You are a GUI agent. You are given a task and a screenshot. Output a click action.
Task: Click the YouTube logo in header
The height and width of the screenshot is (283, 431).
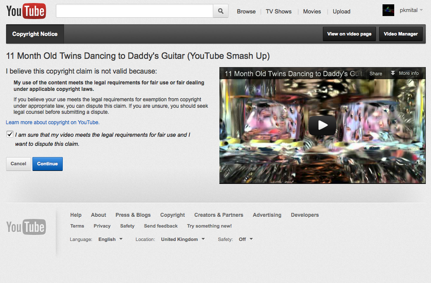click(26, 11)
